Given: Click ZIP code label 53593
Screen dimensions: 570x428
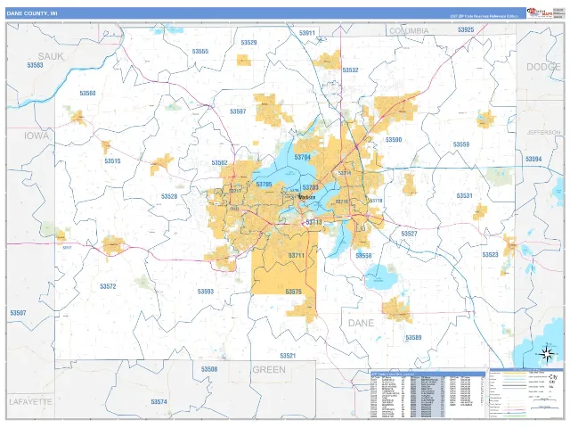Looking at the screenshot, I should coord(206,292).
